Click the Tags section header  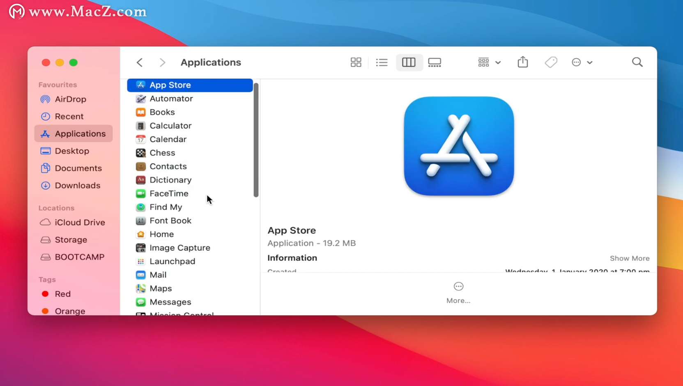tap(47, 280)
